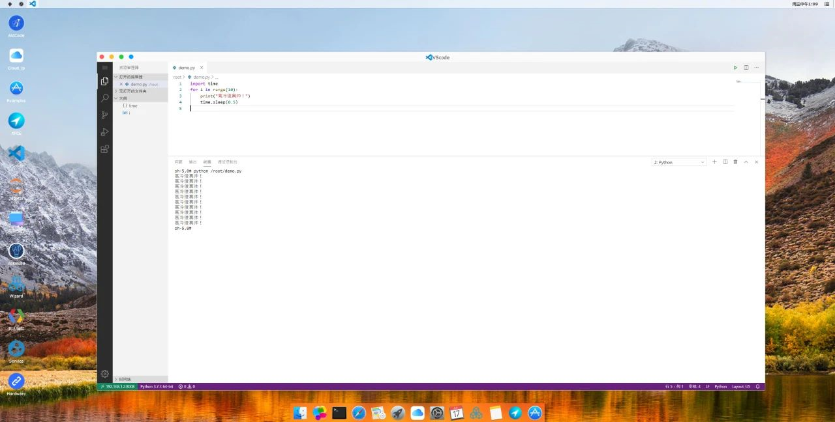Viewport: 835px width, 422px height.
Task: Delete the terminal with the trash icon
Action: 735,162
